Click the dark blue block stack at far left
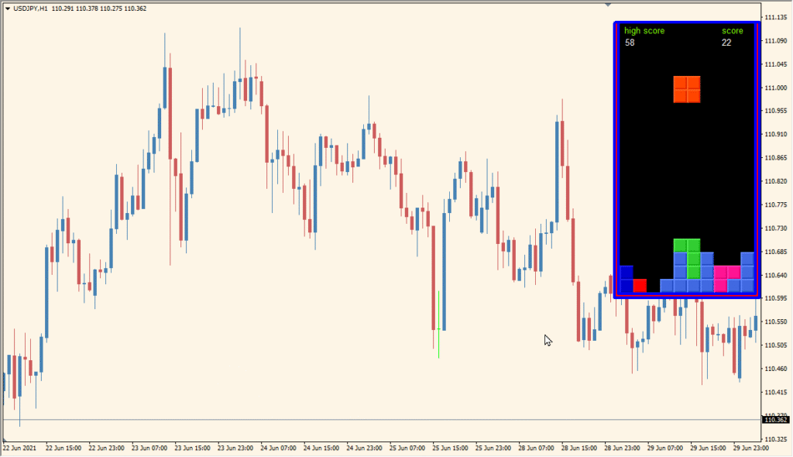The width and height of the screenshot is (793, 457). tap(626, 279)
